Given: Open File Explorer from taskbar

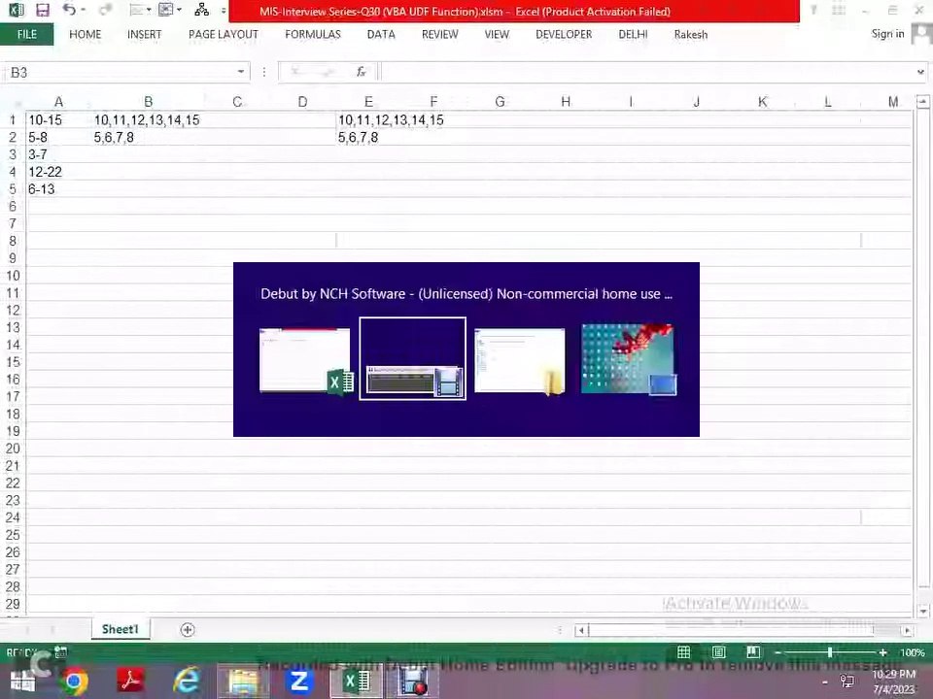Looking at the screenshot, I should (243, 682).
